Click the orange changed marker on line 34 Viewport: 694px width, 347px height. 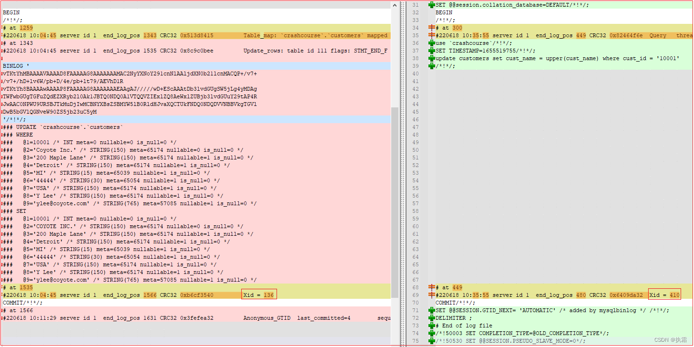pyautogui.click(x=432, y=28)
